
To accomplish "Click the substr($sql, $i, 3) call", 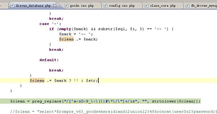I will [x=121, y=29].
